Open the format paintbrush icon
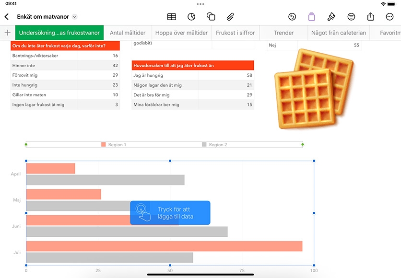 point(331,17)
